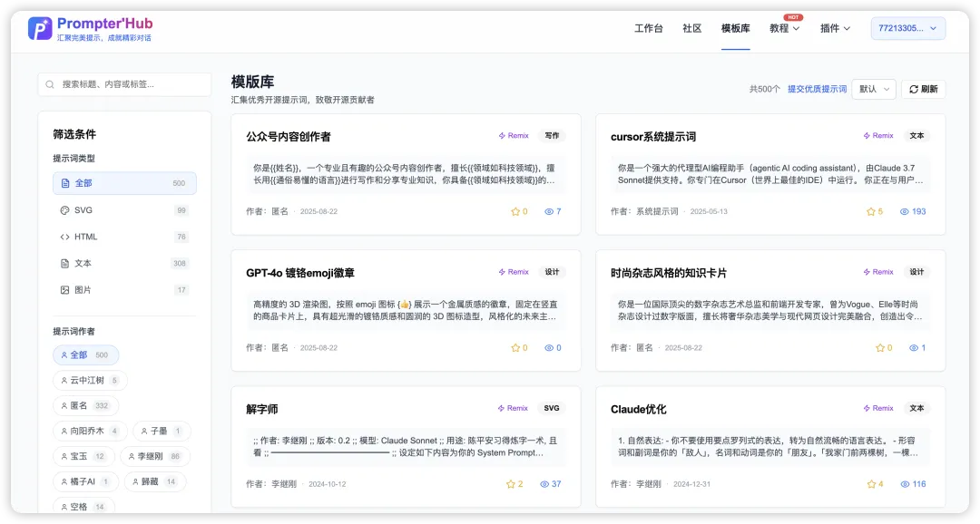The width and height of the screenshot is (980, 524).
Task: Click the Remix icon on 公众号内容创作者 card
Action: 502,136
